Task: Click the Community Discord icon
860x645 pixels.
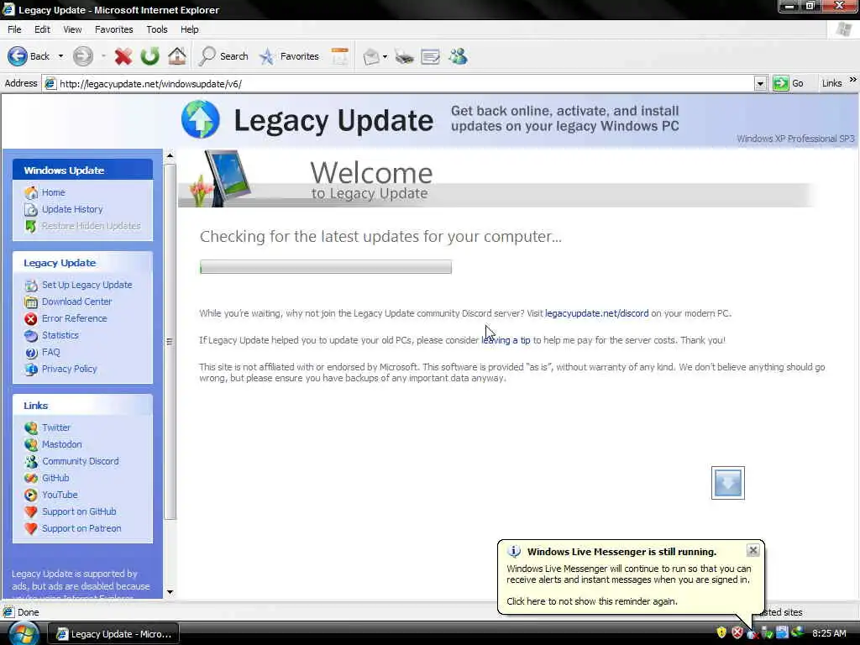Action: point(31,462)
